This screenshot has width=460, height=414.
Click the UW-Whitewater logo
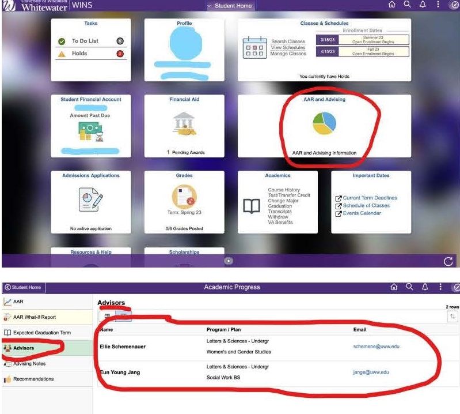tap(35, 5)
